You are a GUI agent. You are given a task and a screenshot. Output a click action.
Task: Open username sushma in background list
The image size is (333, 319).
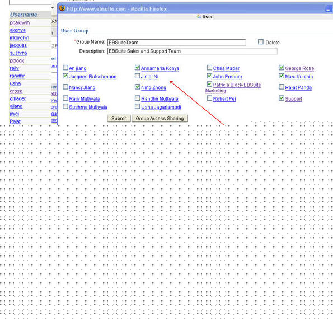[18, 53]
